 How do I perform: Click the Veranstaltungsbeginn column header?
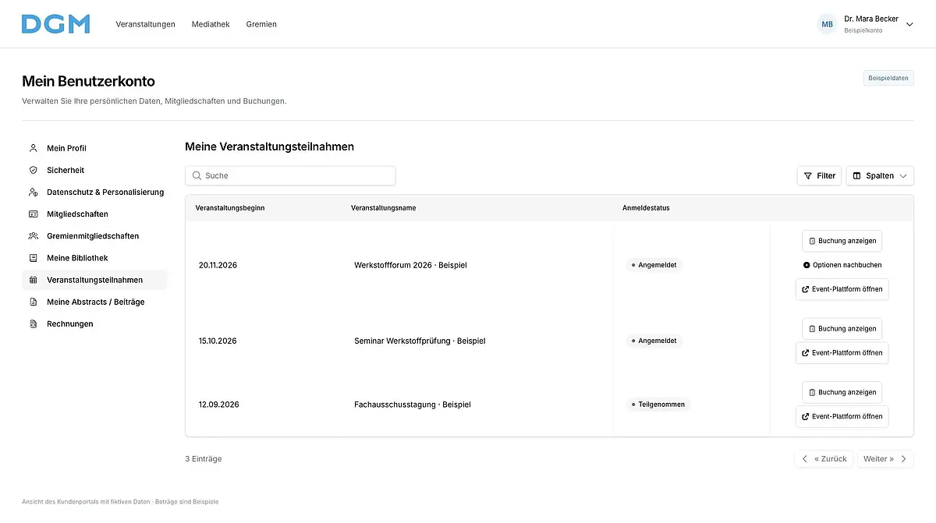[x=230, y=208]
